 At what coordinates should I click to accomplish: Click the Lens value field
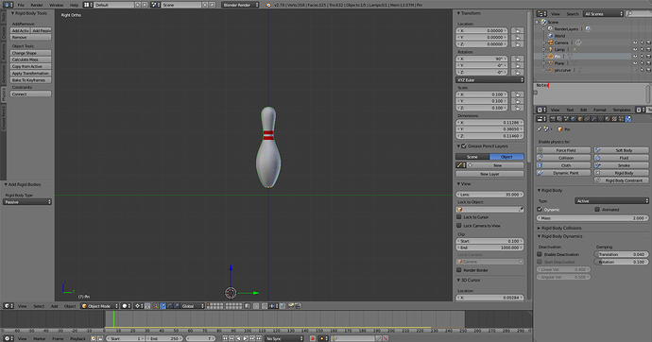[489, 194]
